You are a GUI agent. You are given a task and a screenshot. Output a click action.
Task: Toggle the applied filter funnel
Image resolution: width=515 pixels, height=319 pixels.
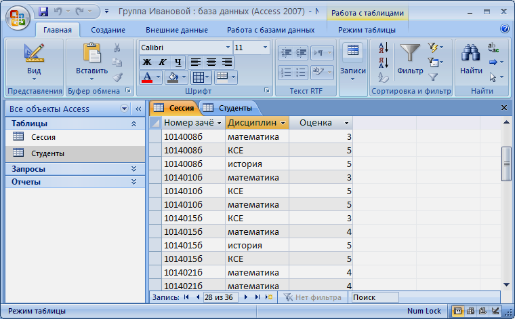point(433,77)
